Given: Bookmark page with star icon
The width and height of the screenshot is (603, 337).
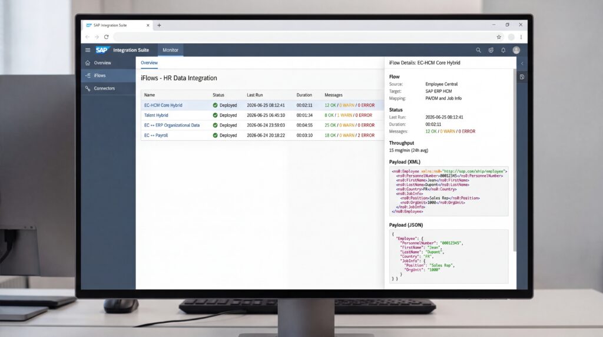Looking at the screenshot, I should 499,37.
